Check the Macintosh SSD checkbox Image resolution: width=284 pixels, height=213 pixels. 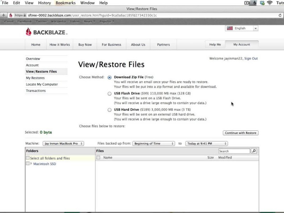pyautogui.click(x=28, y=163)
